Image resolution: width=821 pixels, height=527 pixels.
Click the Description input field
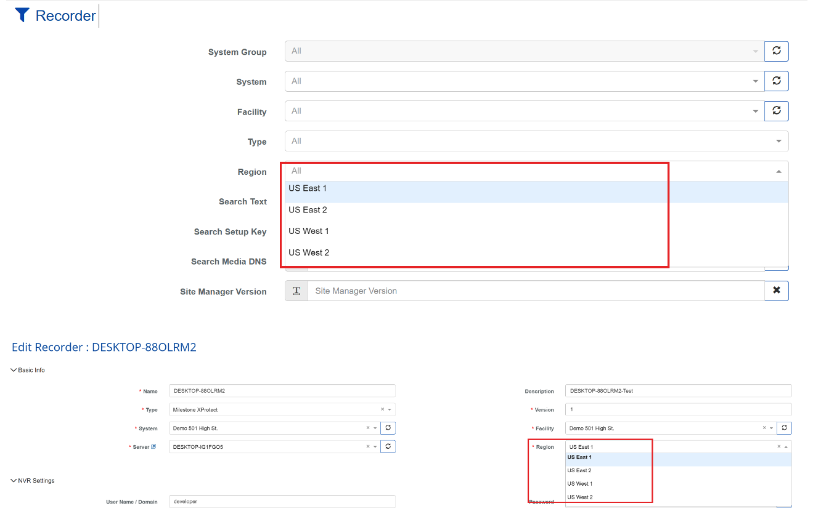click(677, 391)
